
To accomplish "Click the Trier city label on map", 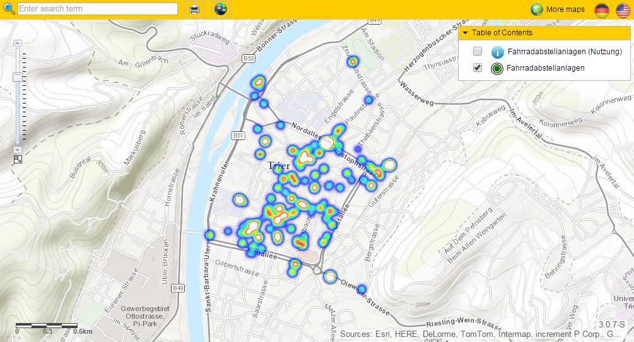I will pyautogui.click(x=279, y=166).
